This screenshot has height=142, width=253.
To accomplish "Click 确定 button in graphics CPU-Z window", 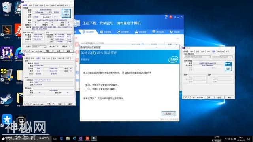I will click(x=229, y=97).
